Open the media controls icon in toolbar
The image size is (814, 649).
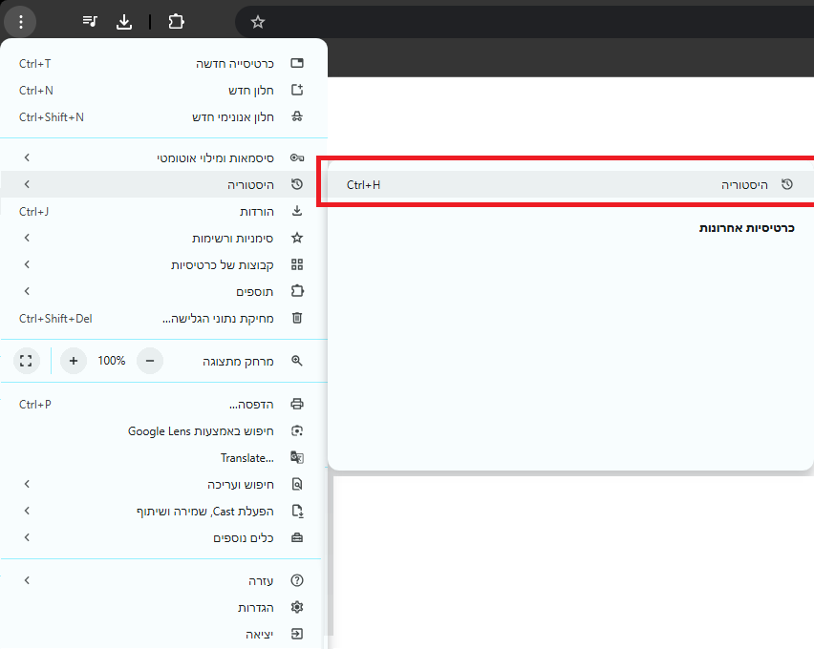click(x=90, y=21)
